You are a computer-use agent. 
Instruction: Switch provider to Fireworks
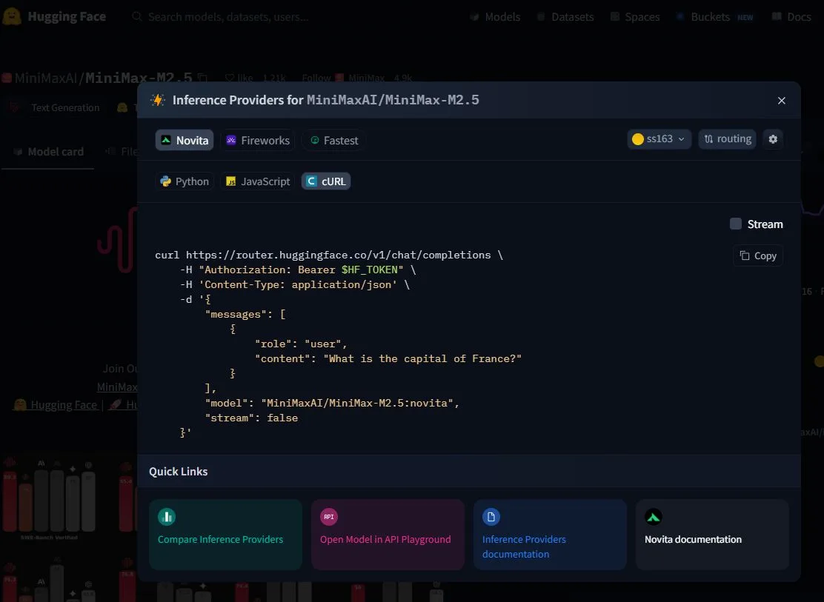click(257, 141)
